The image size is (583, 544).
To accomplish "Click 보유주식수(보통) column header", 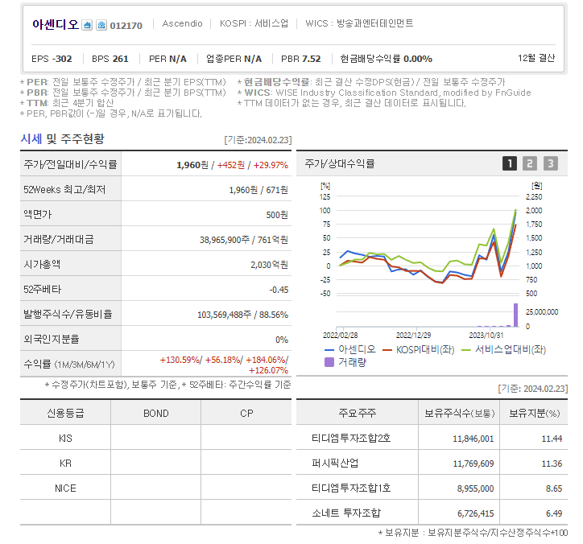I will tap(460, 413).
